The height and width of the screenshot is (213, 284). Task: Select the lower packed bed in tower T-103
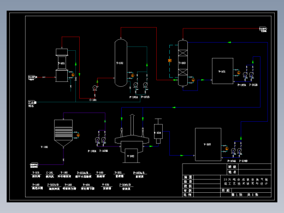click(183, 72)
